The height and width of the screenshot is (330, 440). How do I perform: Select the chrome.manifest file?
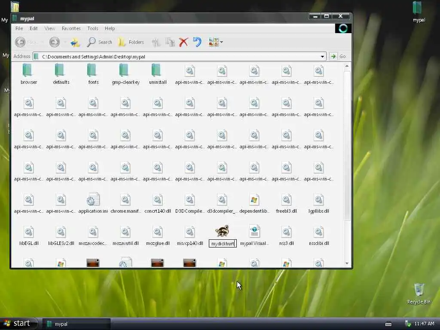point(125,203)
